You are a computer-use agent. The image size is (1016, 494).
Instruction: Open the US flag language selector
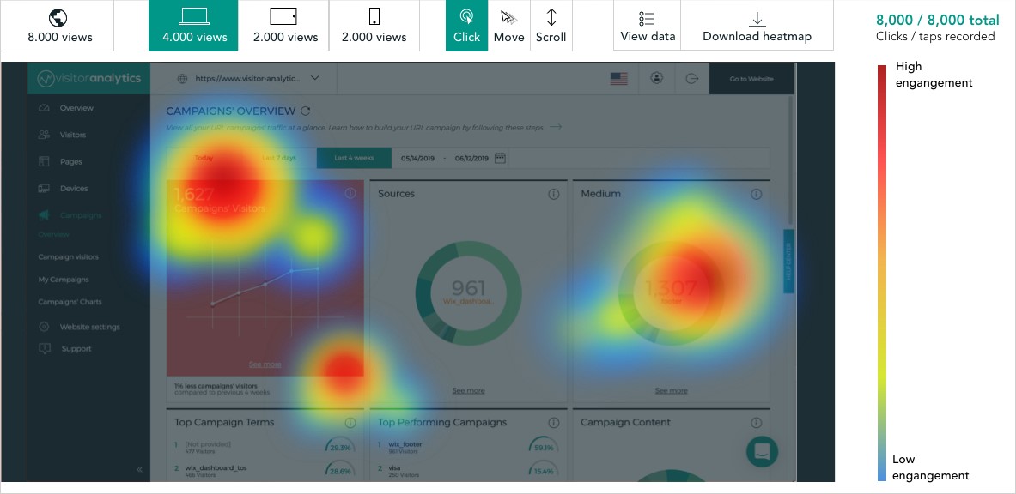pos(618,78)
